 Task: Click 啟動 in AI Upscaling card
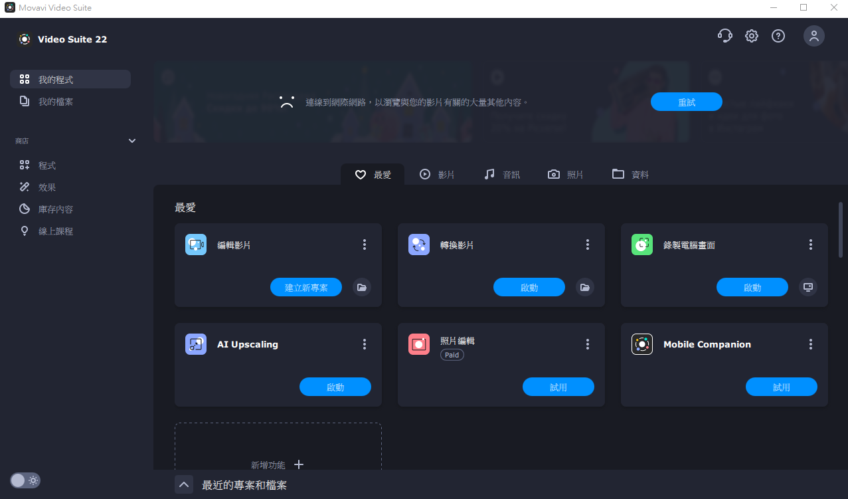pyautogui.click(x=335, y=387)
